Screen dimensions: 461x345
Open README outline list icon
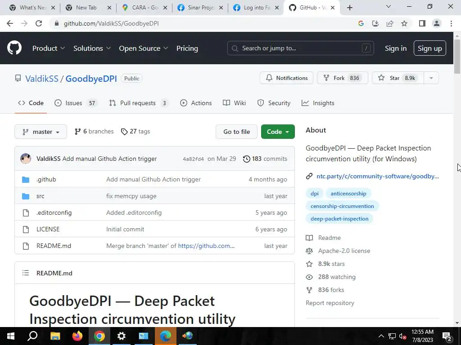click(x=26, y=273)
